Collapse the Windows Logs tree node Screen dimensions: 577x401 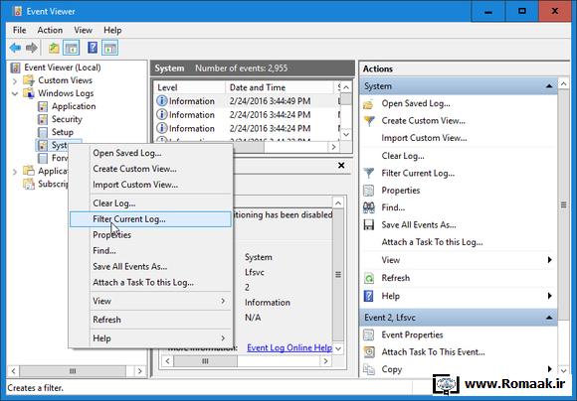click(15, 93)
